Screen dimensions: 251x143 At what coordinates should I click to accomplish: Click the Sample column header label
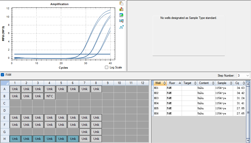(222, 83)
